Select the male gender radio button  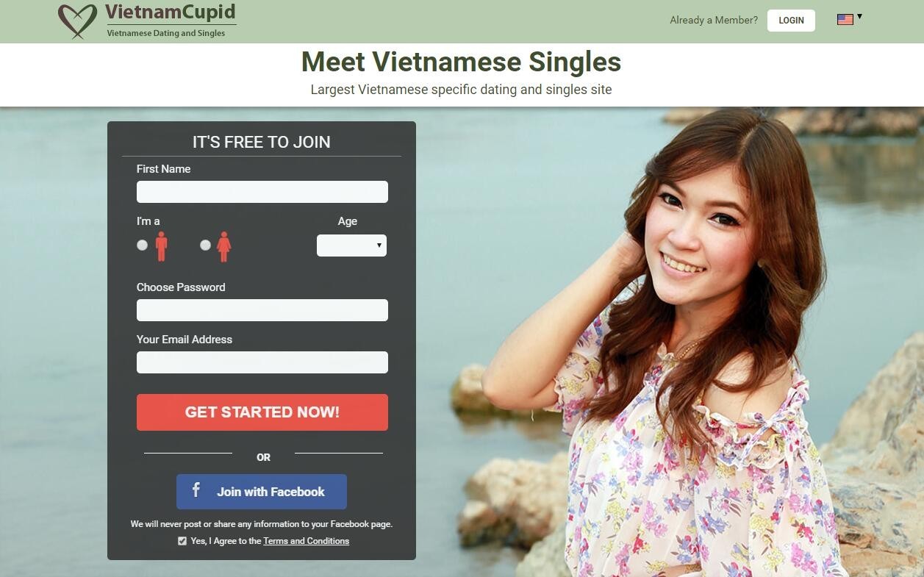(143, 246)
